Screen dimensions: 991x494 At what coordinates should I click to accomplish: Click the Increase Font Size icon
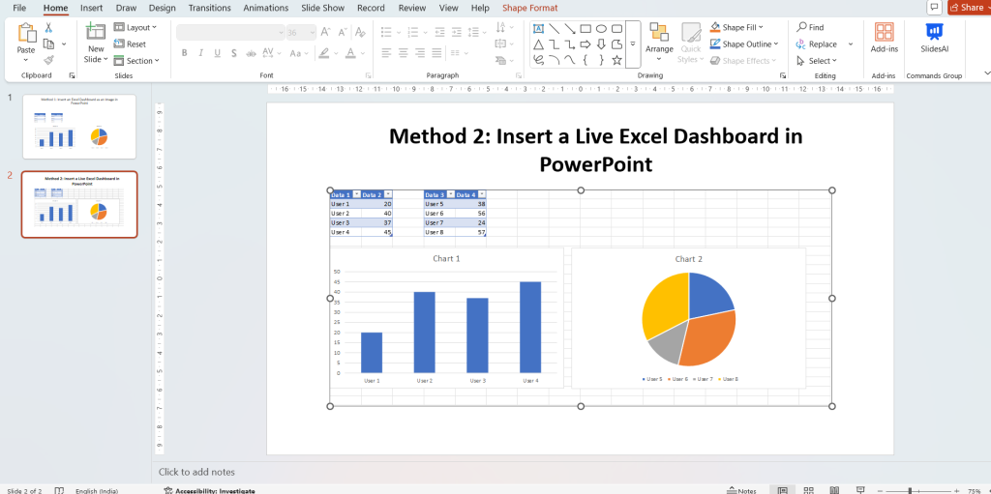coord(325,32)
